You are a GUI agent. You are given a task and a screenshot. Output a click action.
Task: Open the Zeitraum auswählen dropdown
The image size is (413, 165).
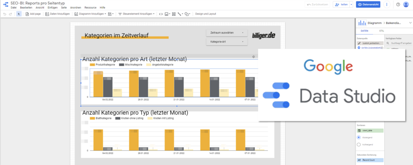227,33
